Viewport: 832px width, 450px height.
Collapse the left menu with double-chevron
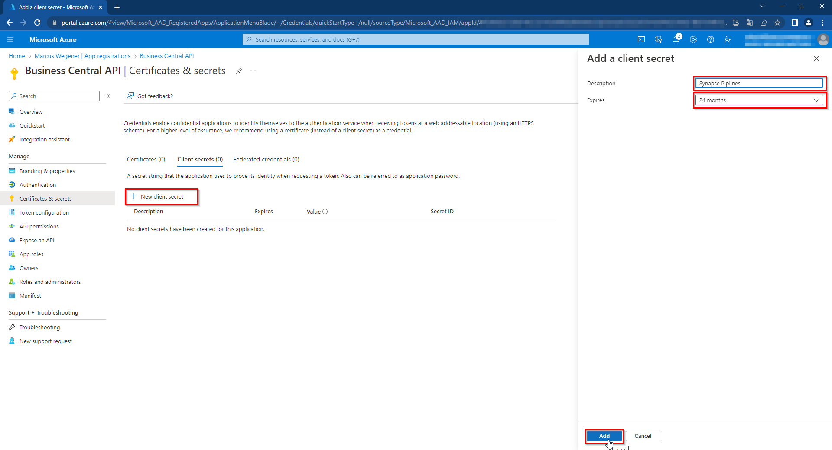click(x=108, y=96)
